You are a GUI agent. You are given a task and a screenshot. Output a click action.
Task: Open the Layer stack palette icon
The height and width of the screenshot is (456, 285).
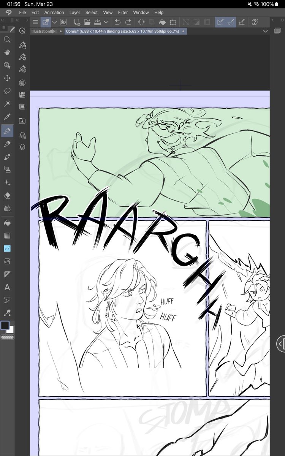coord(22,147)
